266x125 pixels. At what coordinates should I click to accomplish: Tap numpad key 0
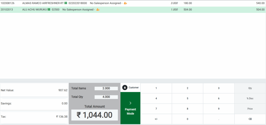pyautogui.click(x=188, y=119)
